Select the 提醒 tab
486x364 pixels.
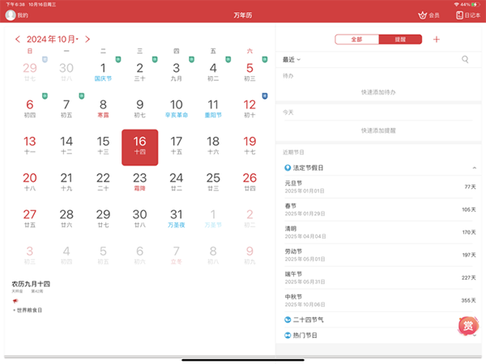coord(399,39)
